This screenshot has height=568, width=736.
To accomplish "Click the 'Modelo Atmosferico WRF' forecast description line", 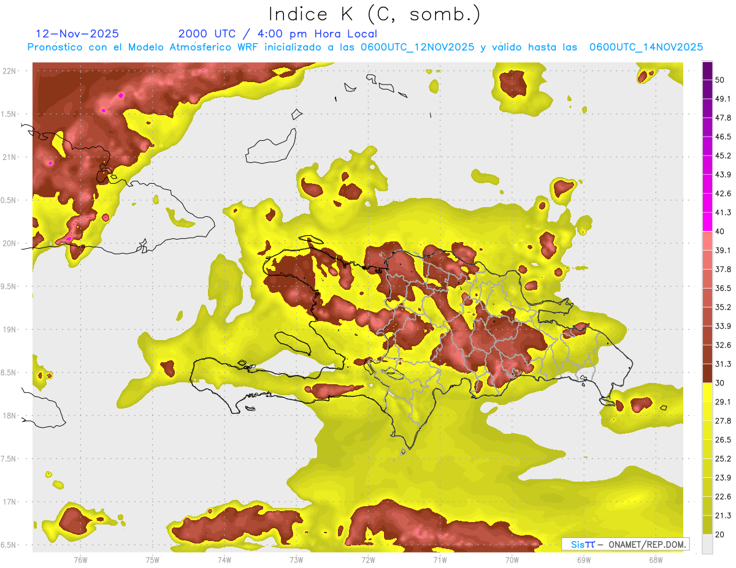I will point(365,47).
